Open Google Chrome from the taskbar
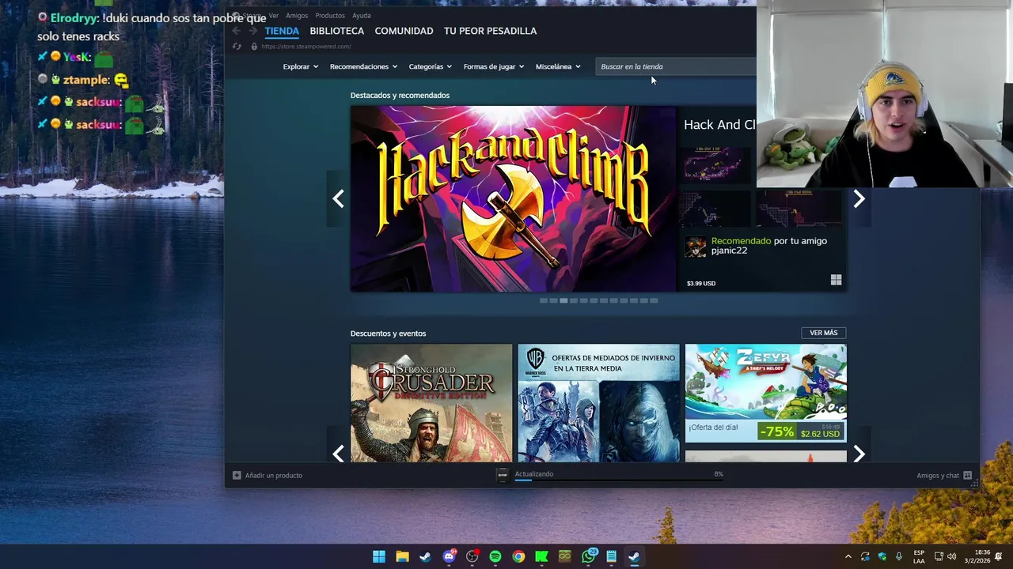 pos(518,556)
